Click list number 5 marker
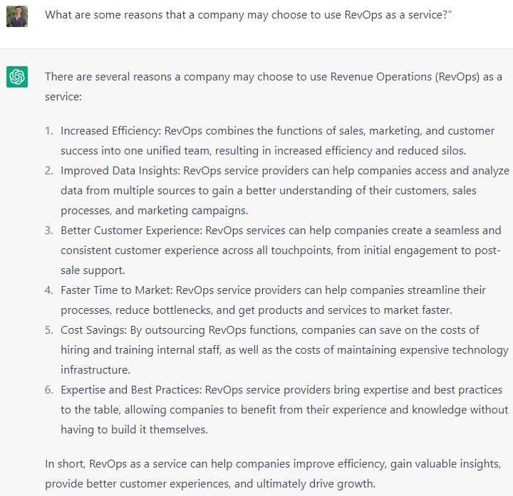The height and width of the screenshot is (496, 513). click(49, 330)
